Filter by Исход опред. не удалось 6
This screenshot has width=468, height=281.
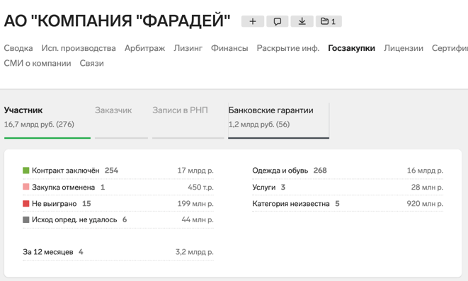118,219
